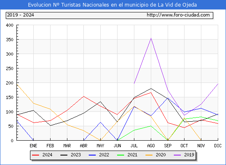Select the 2021 legend label

click(x=132, y=155)
